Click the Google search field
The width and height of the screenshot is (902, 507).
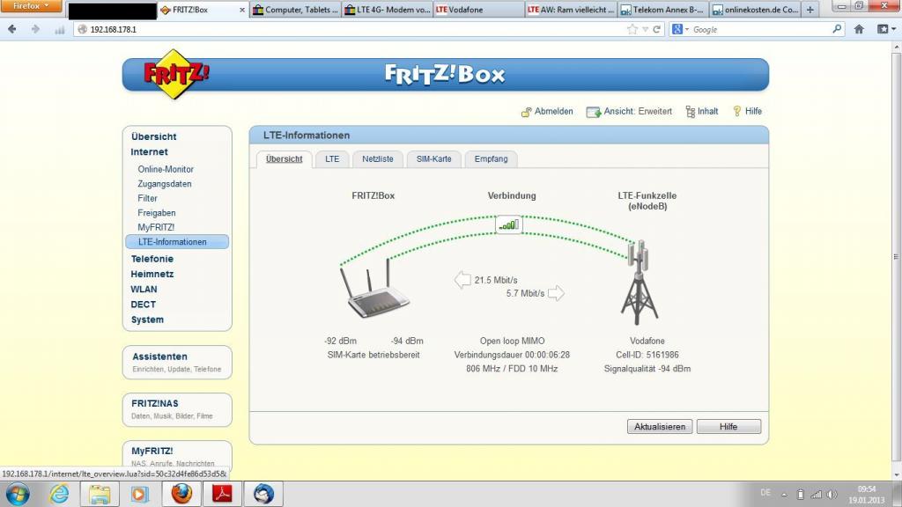click(759, 29)
